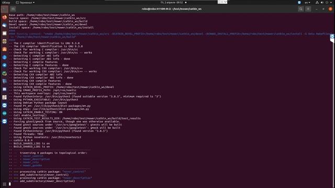
Task: Open the Обзор activities overview
Action: [x=6, y=2]
